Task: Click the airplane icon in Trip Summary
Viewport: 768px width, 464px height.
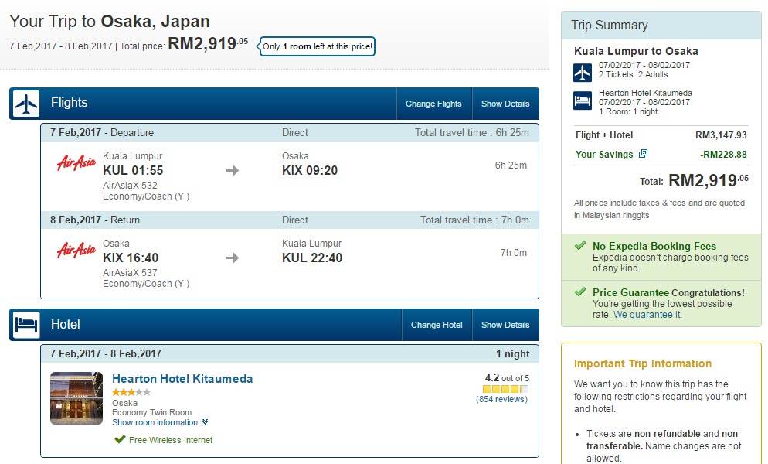Action: point(583,73)
